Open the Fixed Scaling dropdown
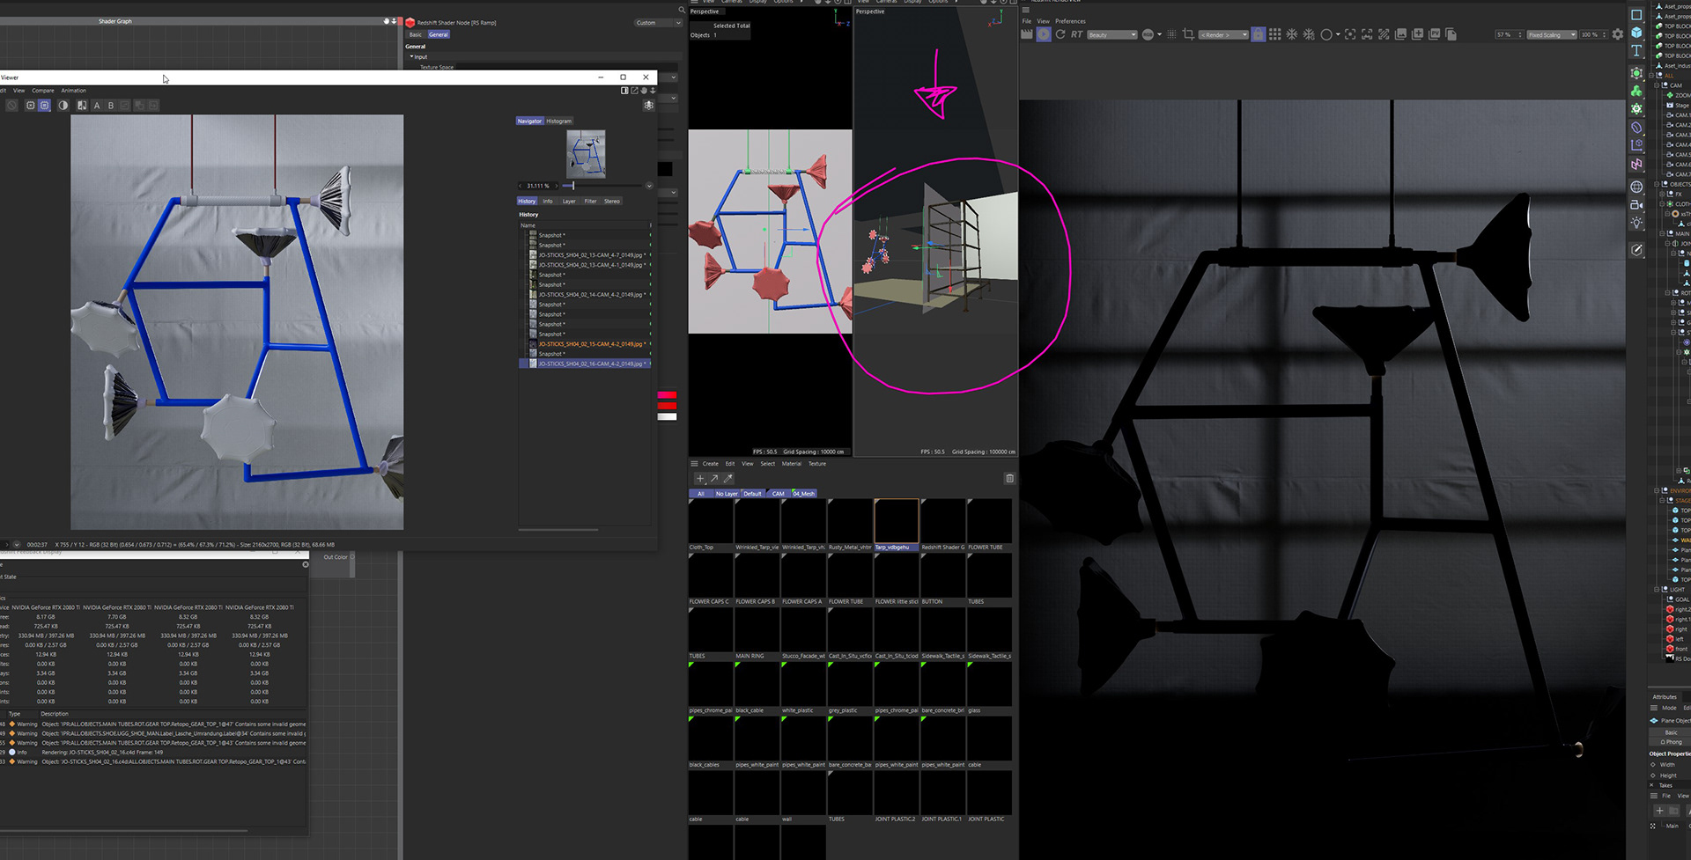 coord(1551,35)
